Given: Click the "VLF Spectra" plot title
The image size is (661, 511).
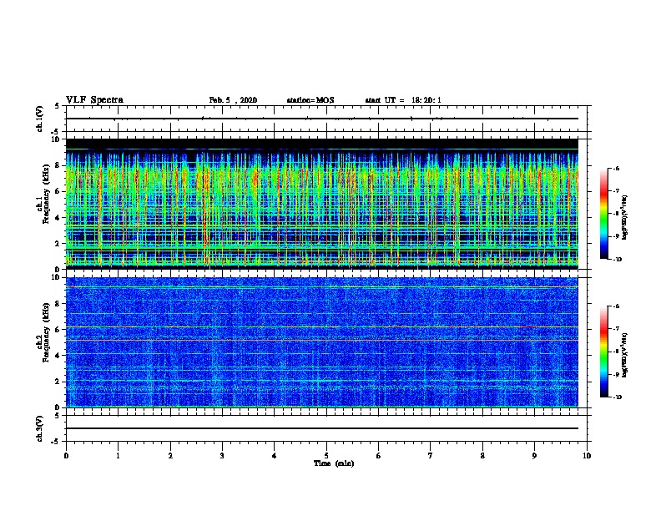Looking at the screenshot, I should point(94,100).
